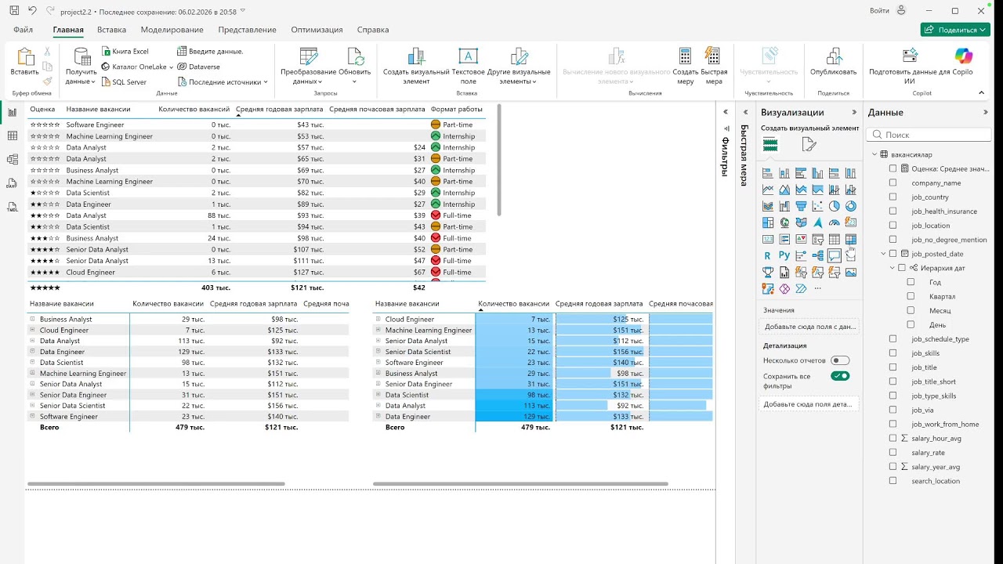The height and width of the screenshot is (564, 1003).
Task: Choose the pie chart visual
Action: [835, 206]
